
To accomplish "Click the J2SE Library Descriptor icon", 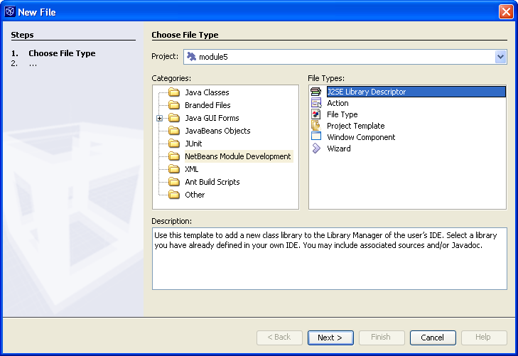I will click(315, 92).
